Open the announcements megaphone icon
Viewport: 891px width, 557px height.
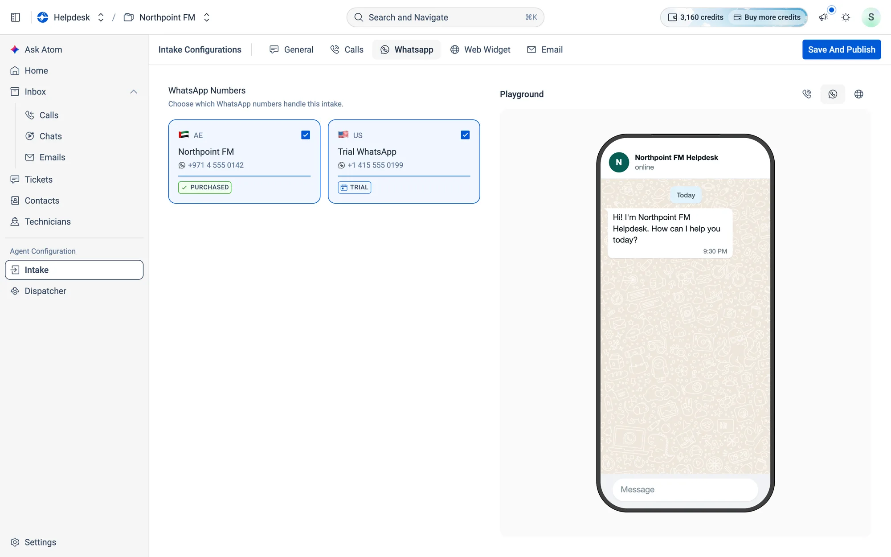(x=823, y=17)
